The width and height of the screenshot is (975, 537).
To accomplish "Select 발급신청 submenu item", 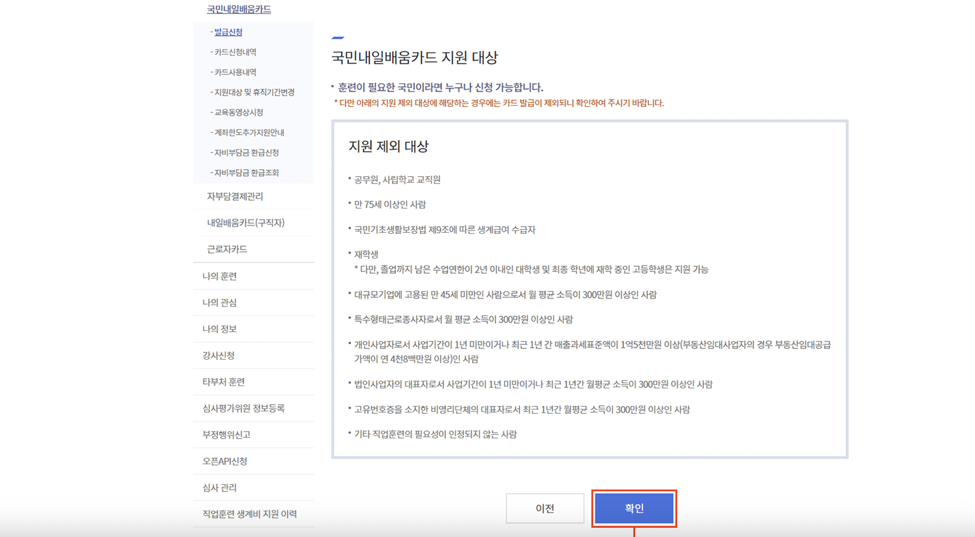I will click(x=228, y=32).
